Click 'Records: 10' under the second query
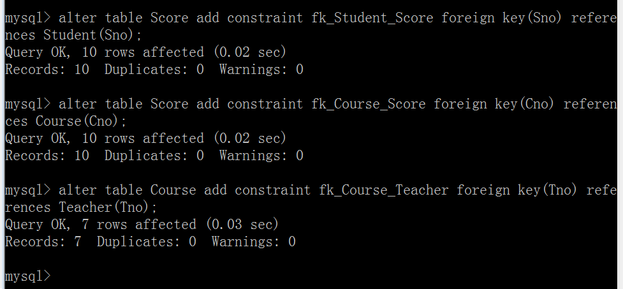 [47, 155]
